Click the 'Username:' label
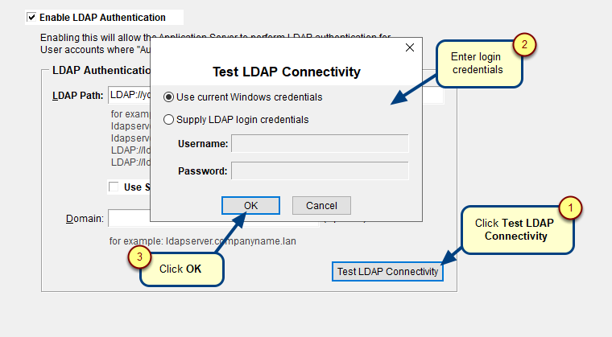Viewport: 612px width, 337px height. 203,144
